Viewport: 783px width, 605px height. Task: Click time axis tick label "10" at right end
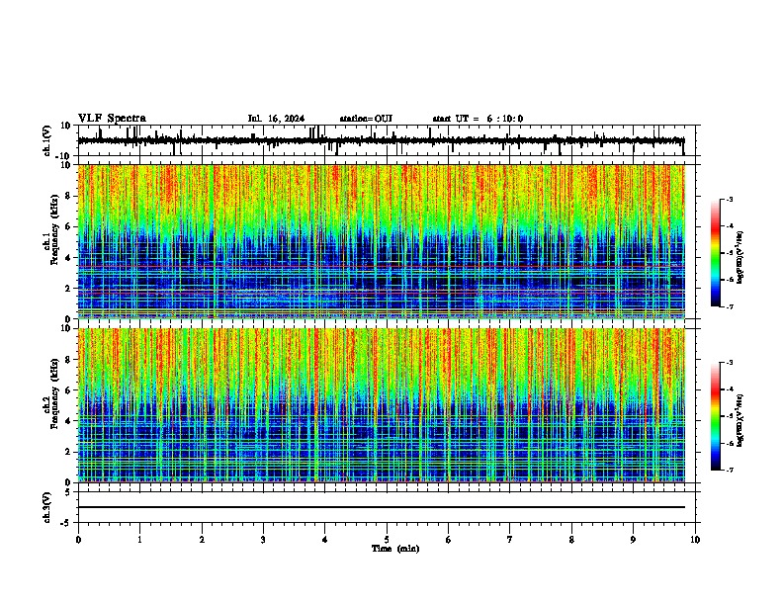(x=695, y=540)
